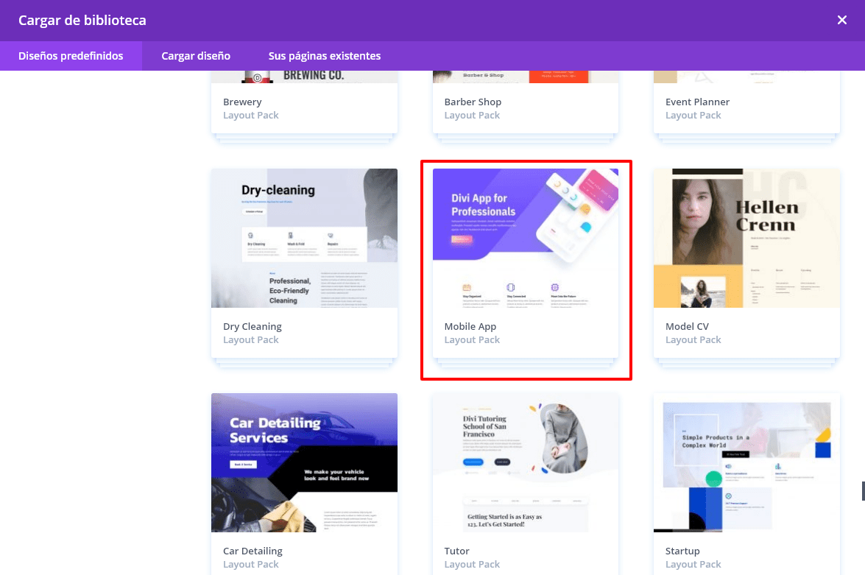Click the Event Planner preview image

(746, 77)
